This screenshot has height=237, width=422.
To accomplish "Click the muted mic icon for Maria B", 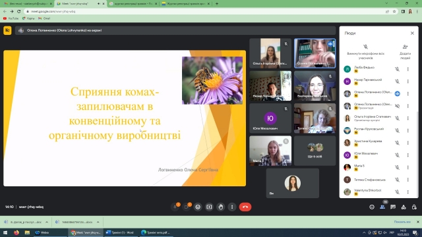I will pyautogui.click(x=397, y=167).
